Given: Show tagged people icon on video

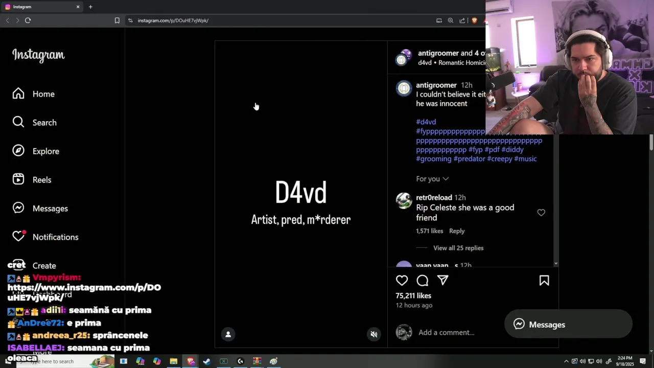Looking at the screenshot, I should [x=228, y=334].
